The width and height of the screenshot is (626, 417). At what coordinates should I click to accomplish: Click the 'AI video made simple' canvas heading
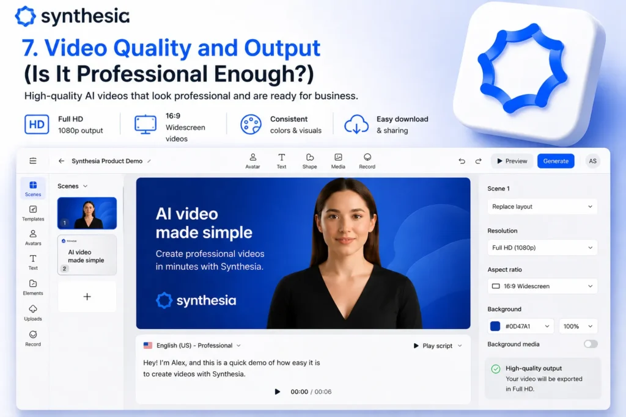click(x=204, y=223)
